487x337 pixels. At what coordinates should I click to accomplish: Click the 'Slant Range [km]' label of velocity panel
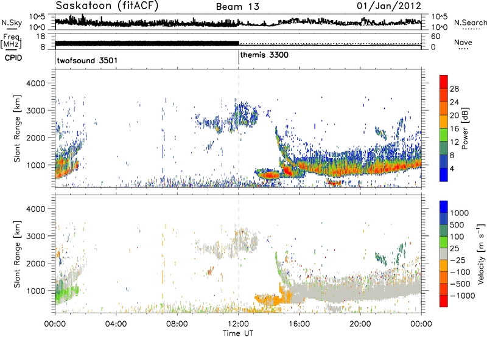[17, 254]
